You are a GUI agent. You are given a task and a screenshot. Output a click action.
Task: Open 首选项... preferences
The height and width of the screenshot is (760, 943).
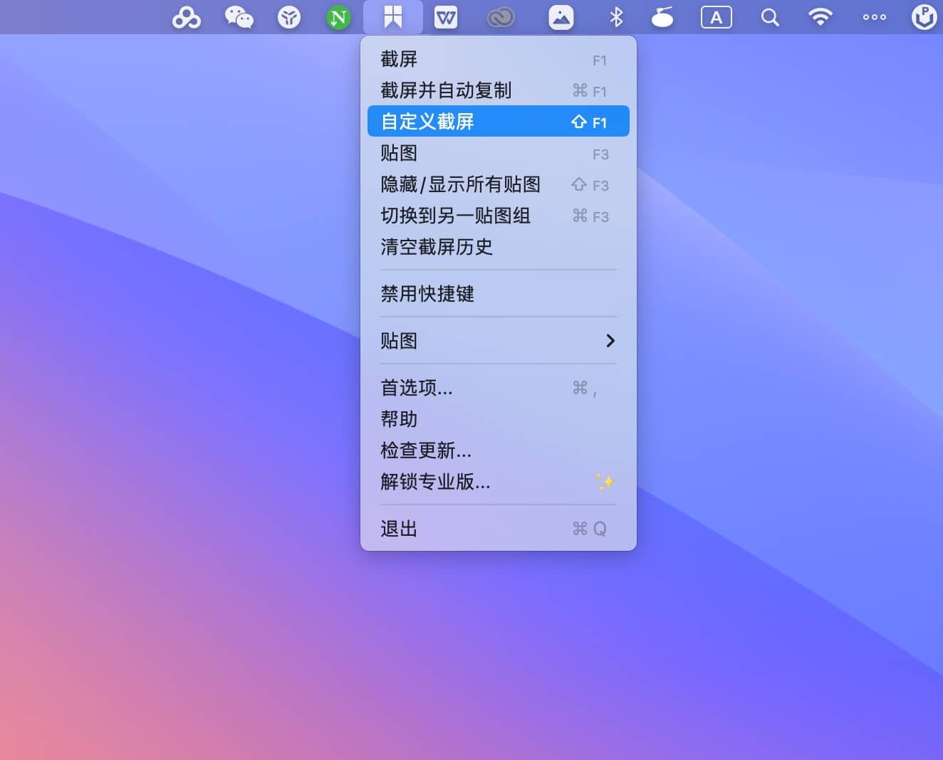[417, 389]
